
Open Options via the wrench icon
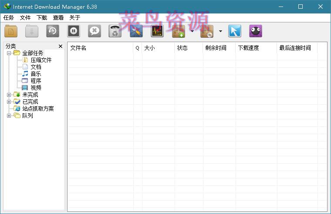point(136,31)
